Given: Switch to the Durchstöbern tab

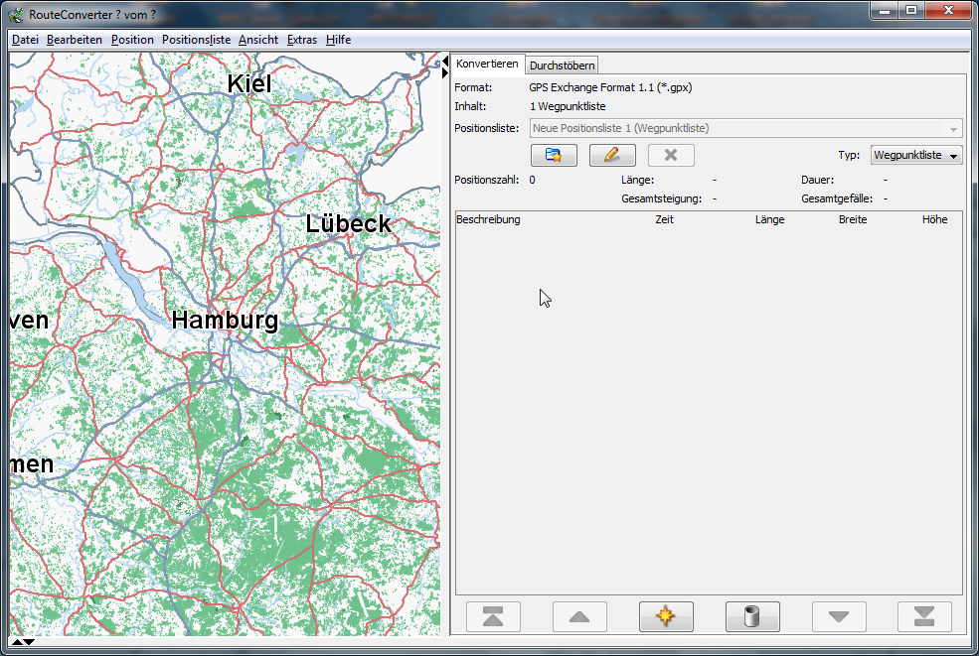Looking at the screenshot, I should (x=562, y=66).
